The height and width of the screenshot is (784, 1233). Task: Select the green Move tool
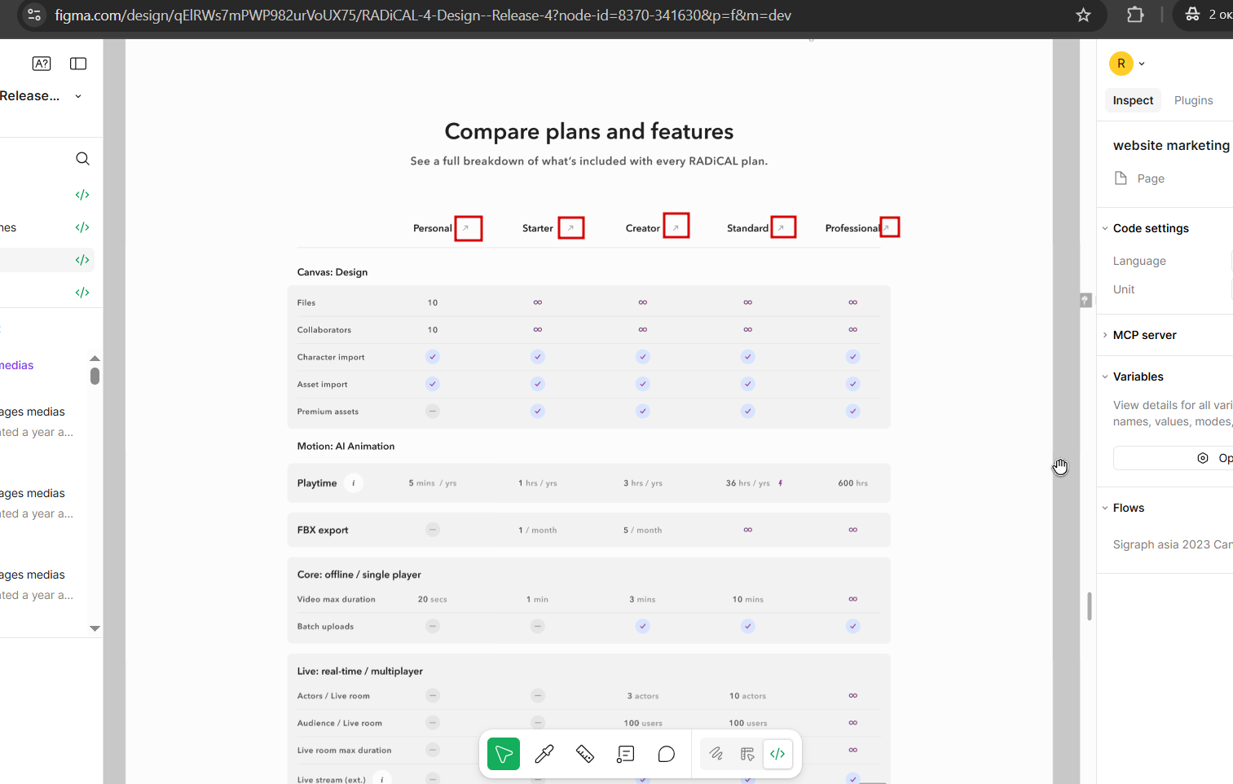click(x=504, y=754)
